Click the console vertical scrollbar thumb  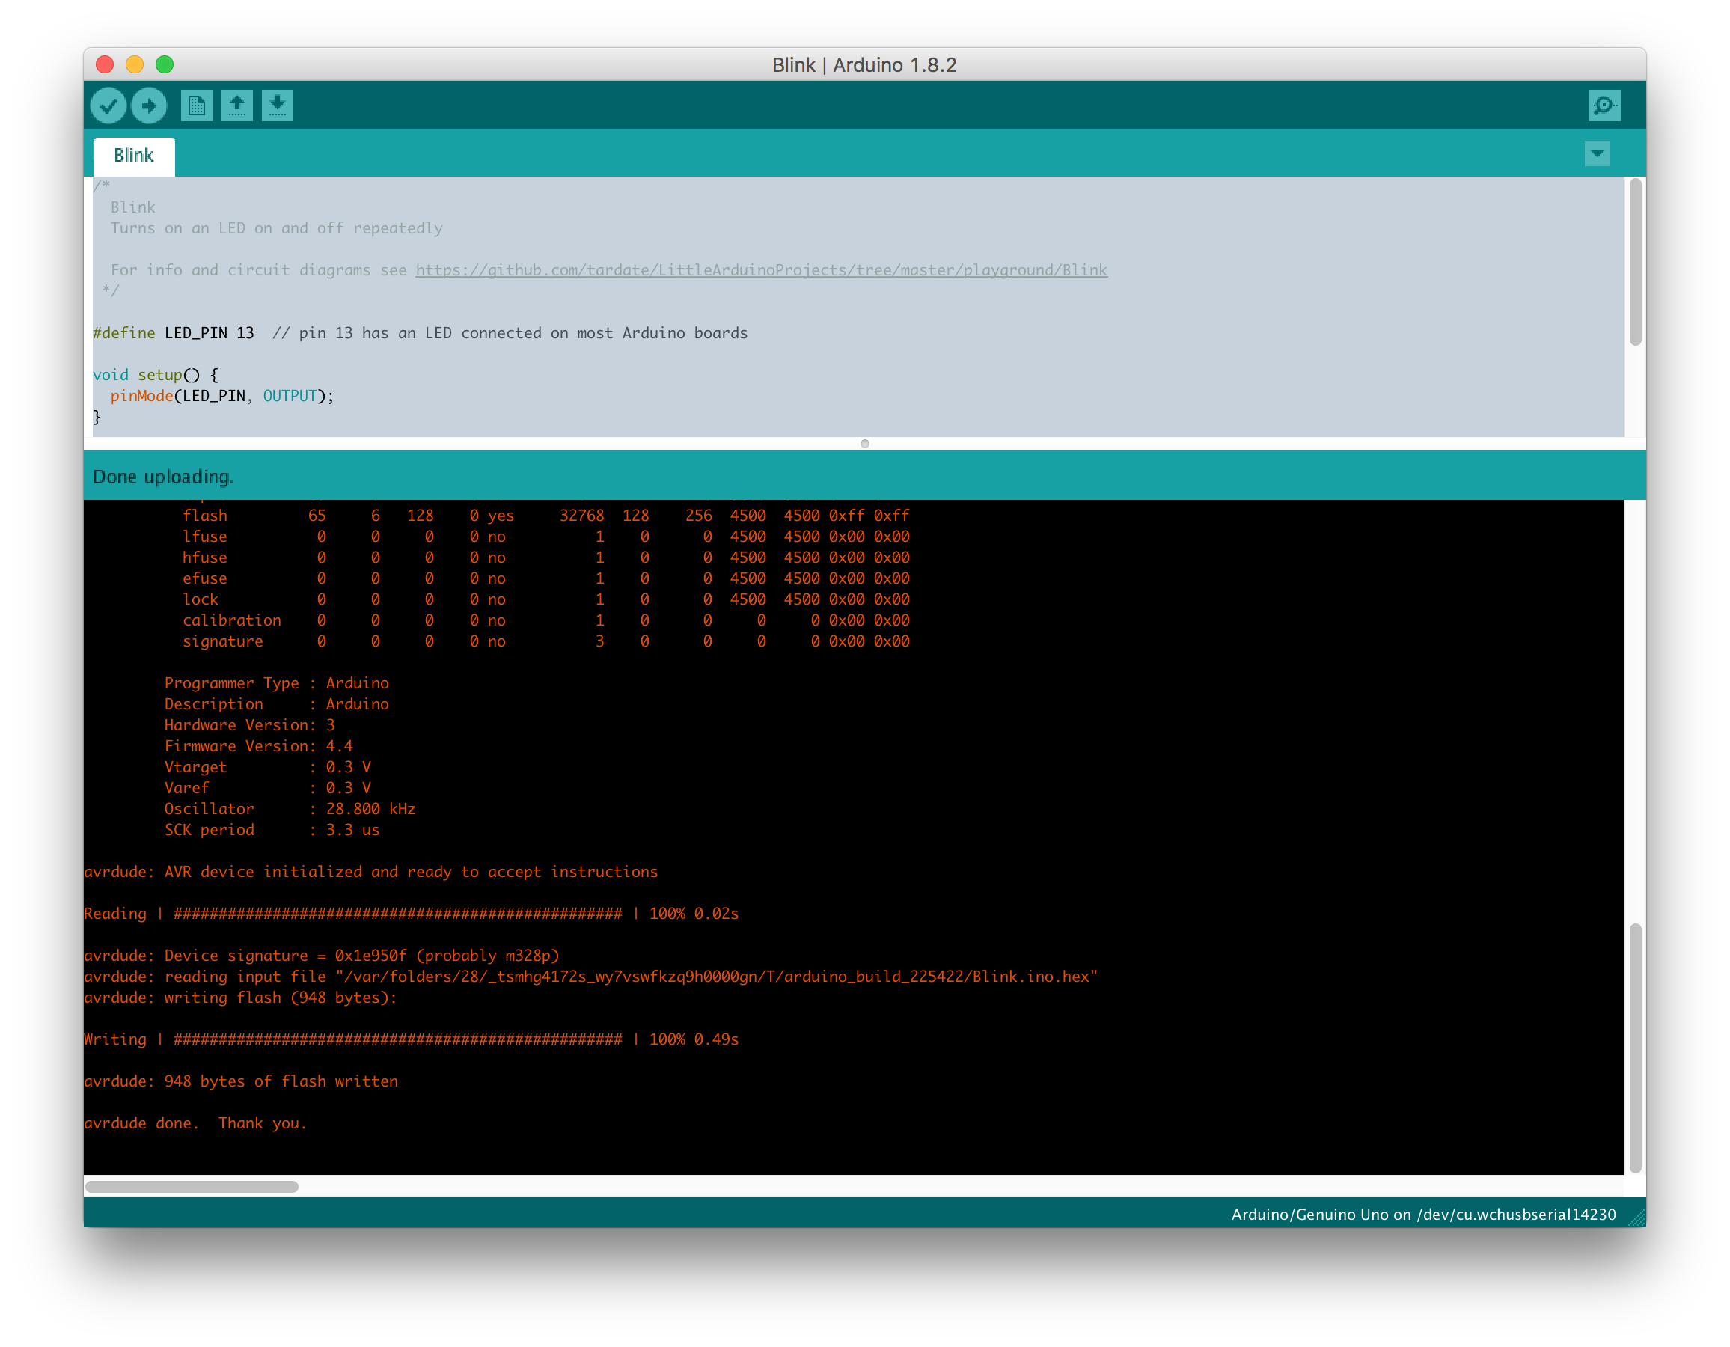(1636, 1048)
